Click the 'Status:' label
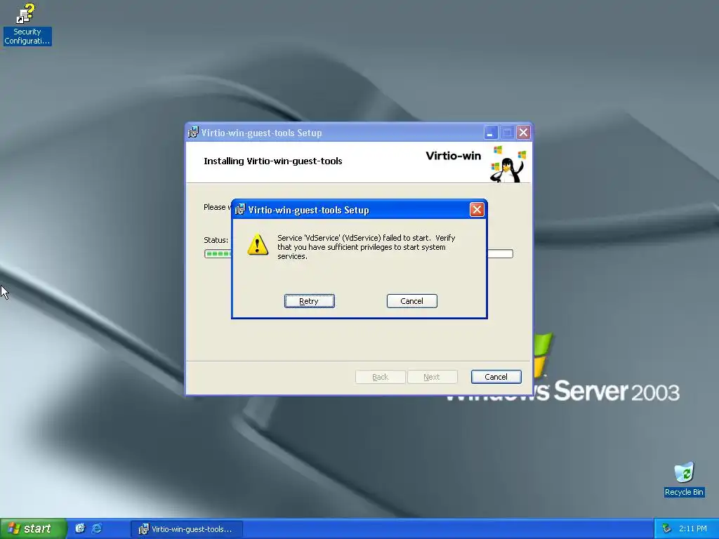 (x=216, y=240)
